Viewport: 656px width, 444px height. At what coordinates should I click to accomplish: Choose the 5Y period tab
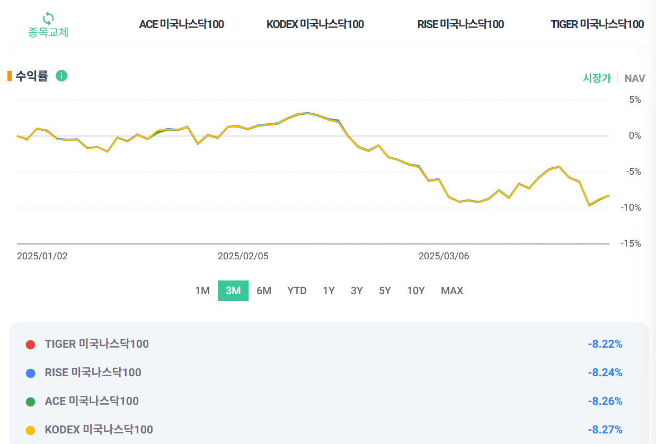(x=385, y=291)
